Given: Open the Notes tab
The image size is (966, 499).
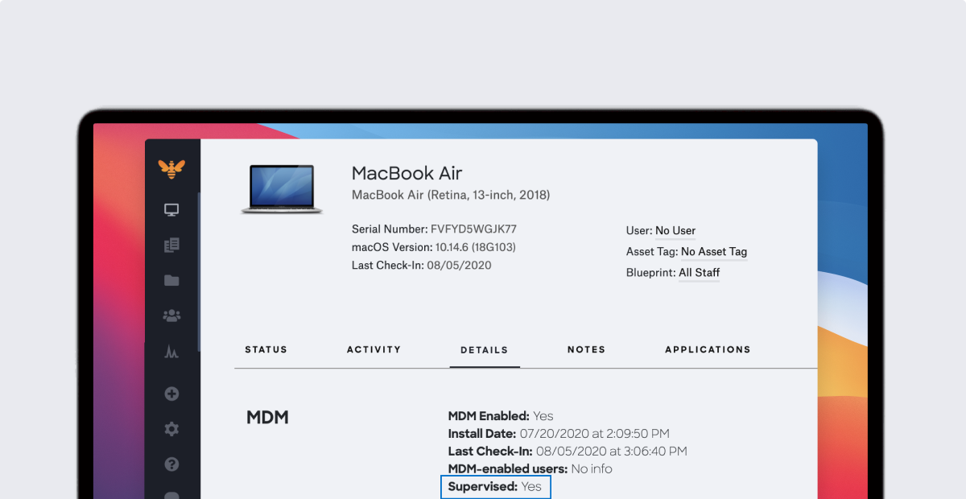Looking at the screenshot, I should (586, 349).
